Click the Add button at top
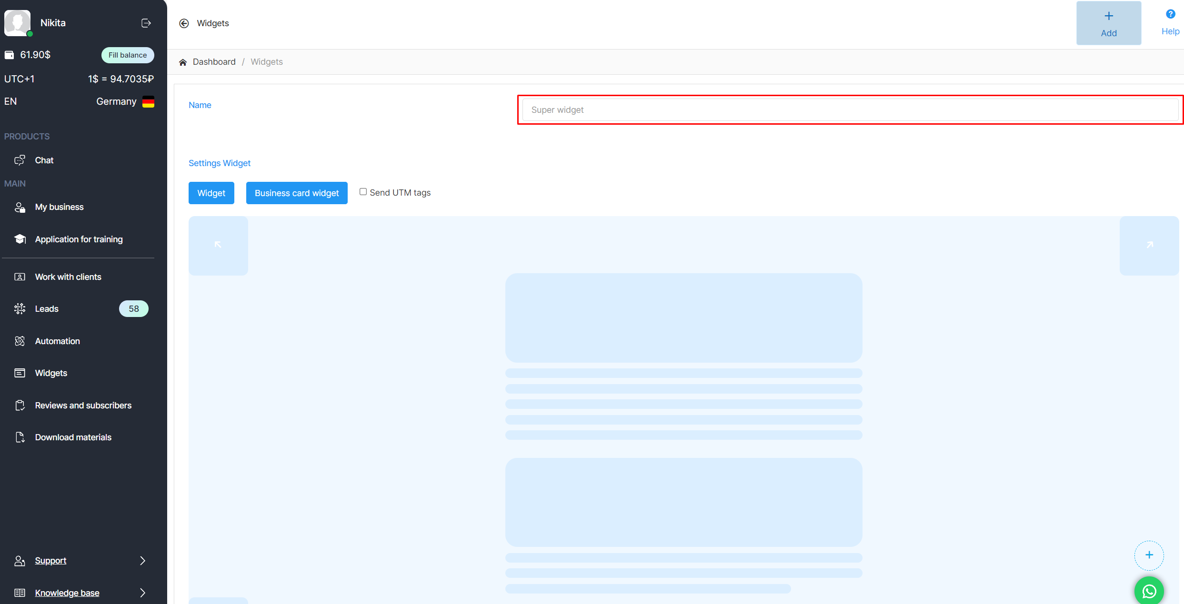Image resolution: width=1184 pixels, height=604 pixels. click(1108, 23)
